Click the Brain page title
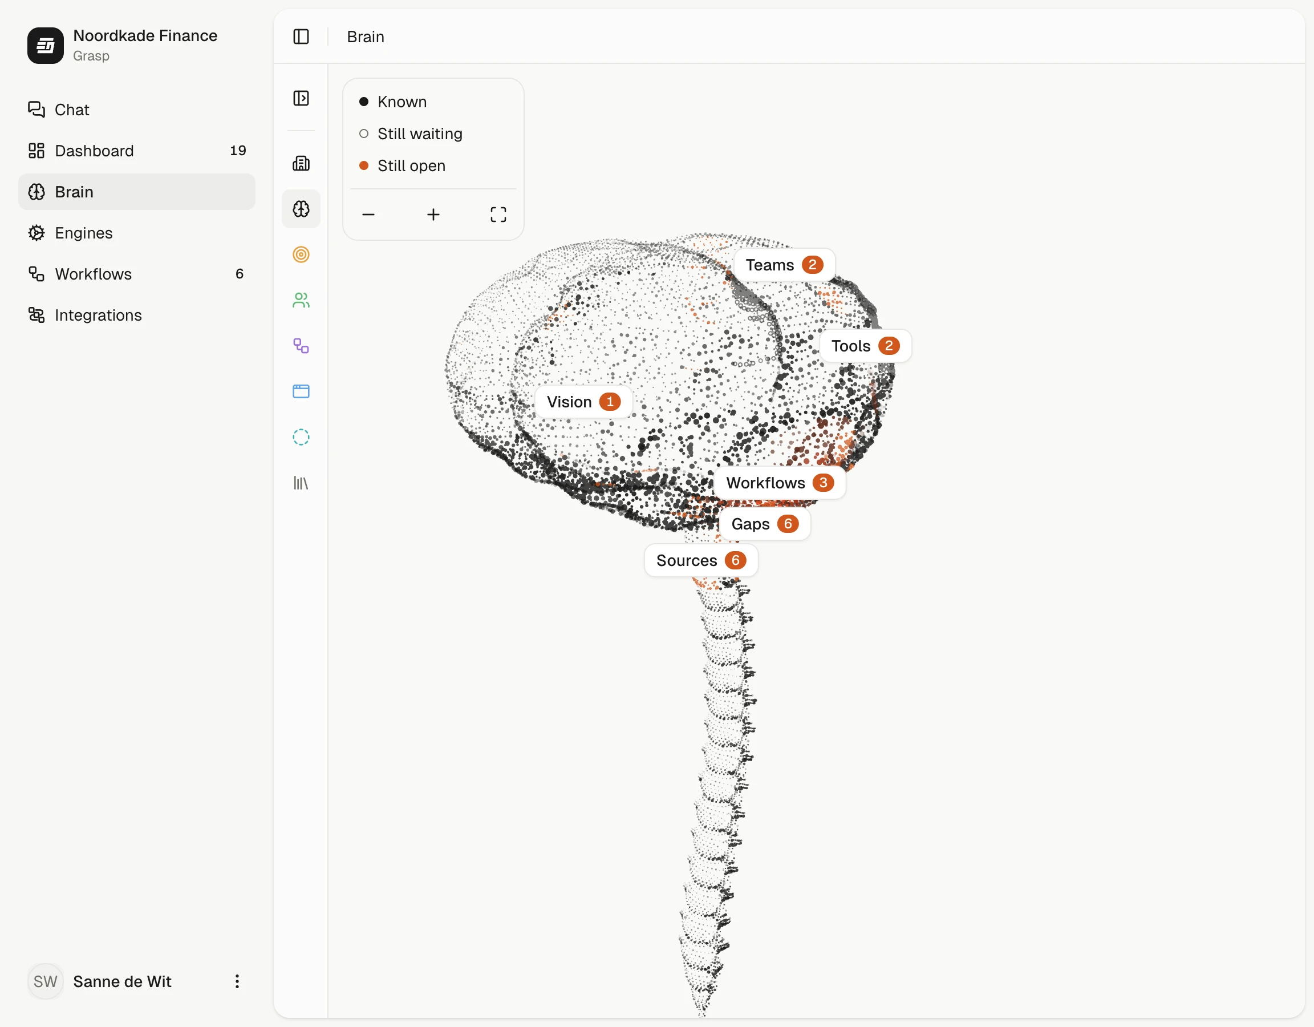Screen dimensions: 1314x1027 (x=365, y=37)
